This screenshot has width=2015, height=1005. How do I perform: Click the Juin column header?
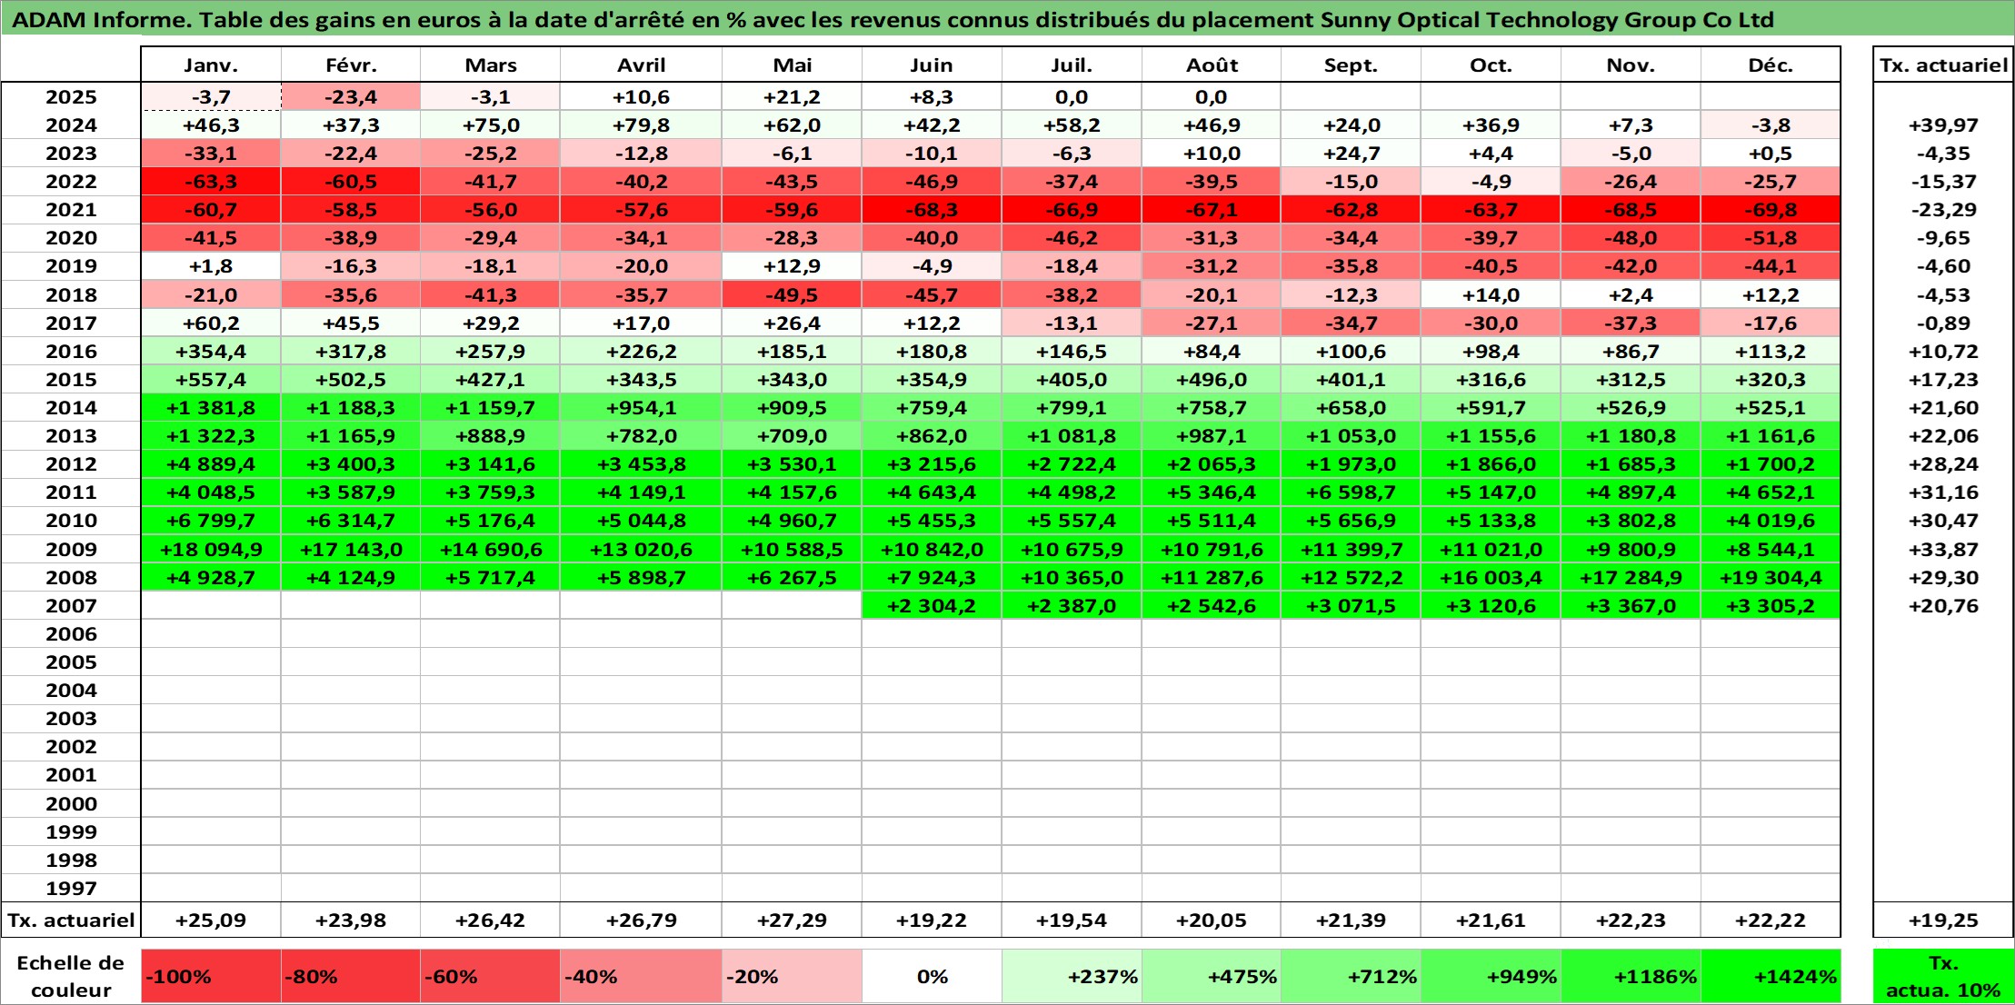(932, 65)
